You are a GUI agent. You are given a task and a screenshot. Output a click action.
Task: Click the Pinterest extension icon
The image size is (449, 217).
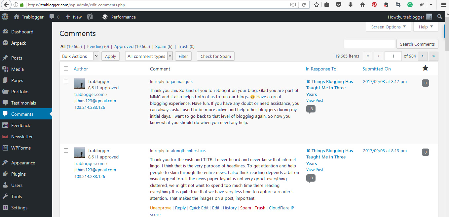tap(374, 5)
